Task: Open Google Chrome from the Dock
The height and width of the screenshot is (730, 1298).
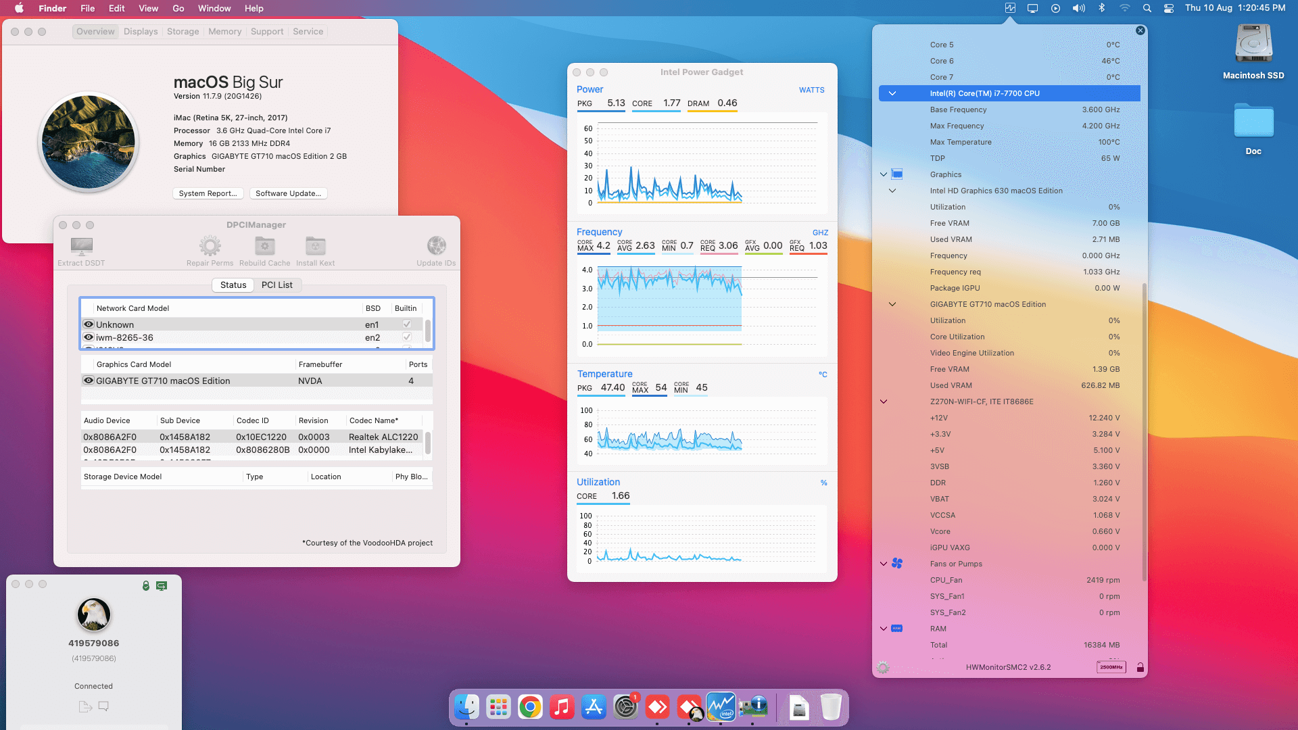Action: (x=530, y=707)
